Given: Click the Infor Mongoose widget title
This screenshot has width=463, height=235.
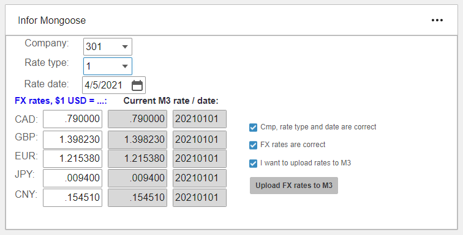Looking at the screenshot, I should point(51,21).
